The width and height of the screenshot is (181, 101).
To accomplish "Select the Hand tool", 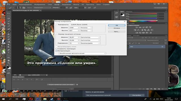I will [x=9, y=61].
